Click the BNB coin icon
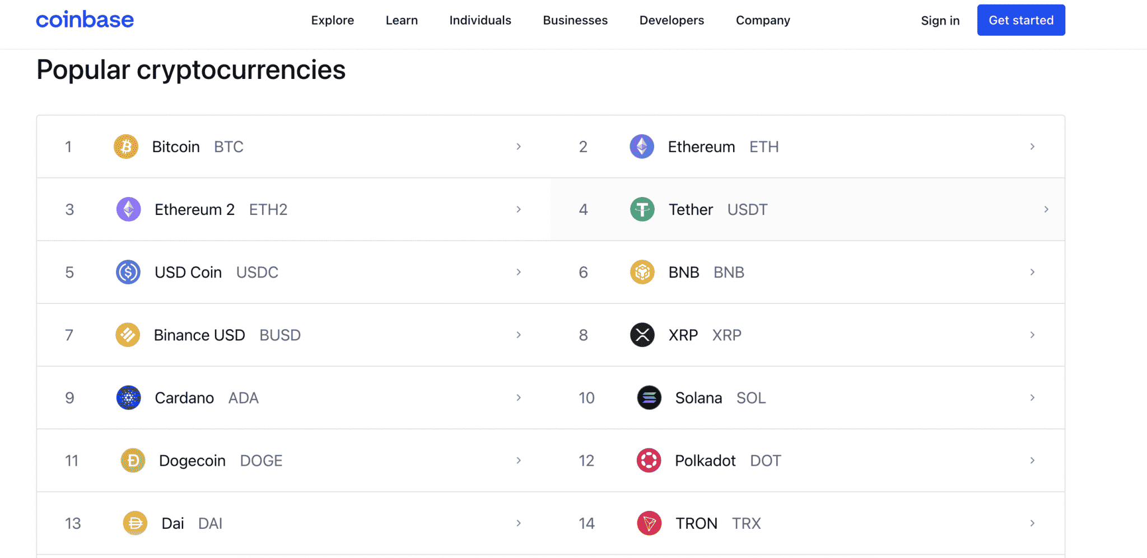 click(x=642, y=272)
